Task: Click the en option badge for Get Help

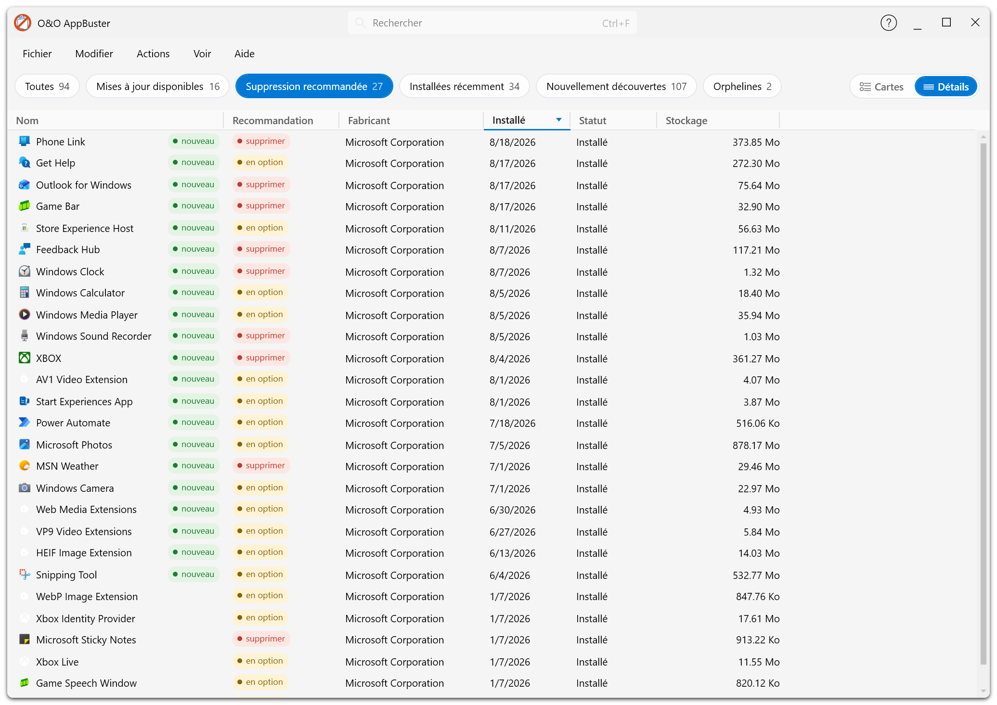Action: tap(260, 162)
